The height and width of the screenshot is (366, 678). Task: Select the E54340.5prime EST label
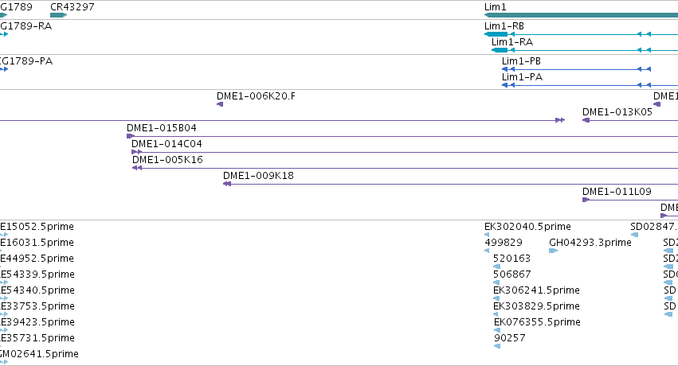(37, 290)
